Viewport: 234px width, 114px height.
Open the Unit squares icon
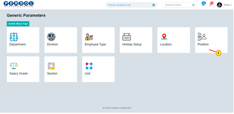89,66
